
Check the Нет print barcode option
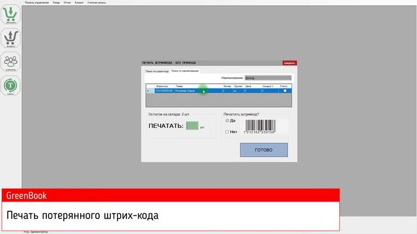coord(227,131)
